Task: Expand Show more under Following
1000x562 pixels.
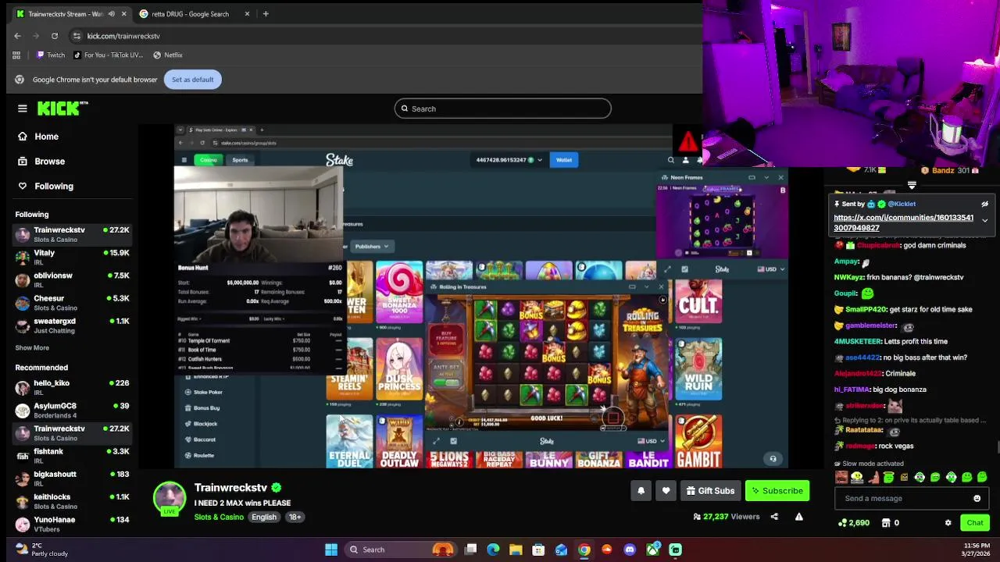Action: (32, 348)
